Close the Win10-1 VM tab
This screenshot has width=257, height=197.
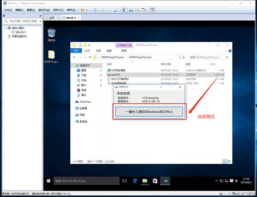[x=79, y=18]
